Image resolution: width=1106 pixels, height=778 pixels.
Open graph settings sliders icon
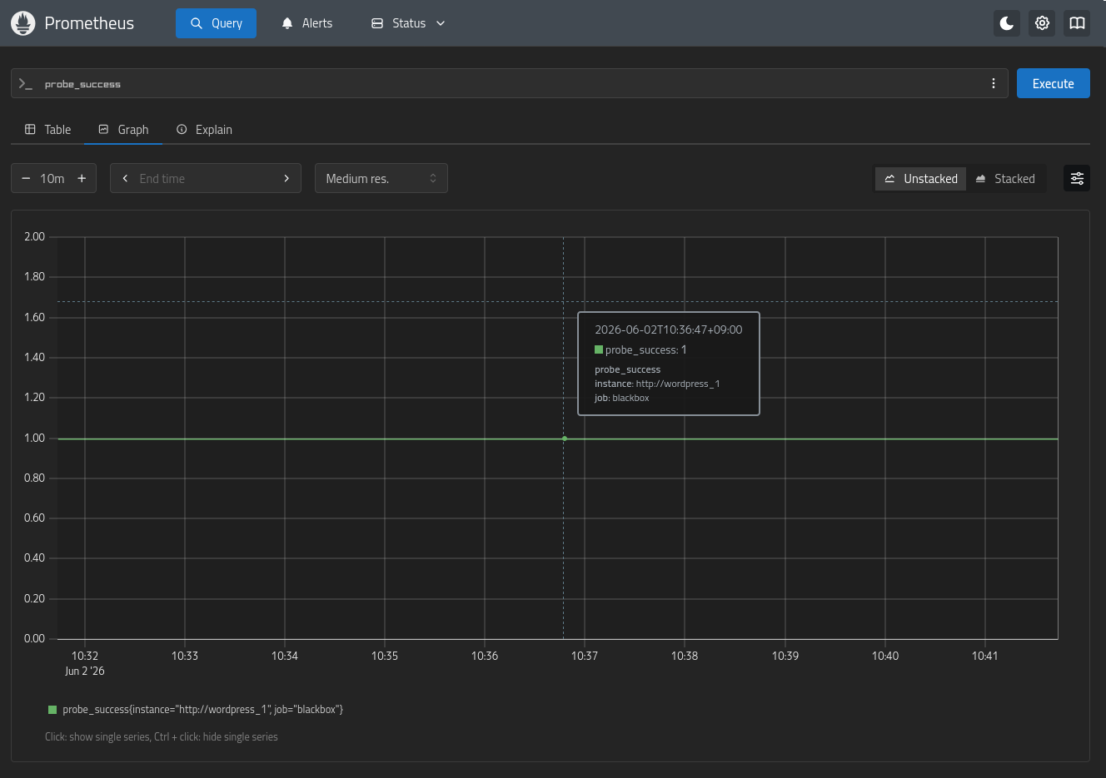click(1077, 178)
